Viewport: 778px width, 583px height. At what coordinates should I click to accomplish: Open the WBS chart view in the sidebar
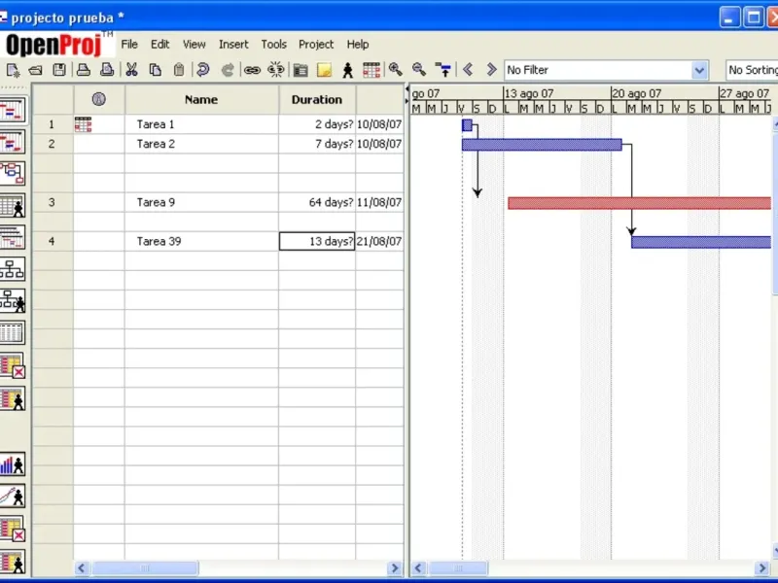click(12, 269)
